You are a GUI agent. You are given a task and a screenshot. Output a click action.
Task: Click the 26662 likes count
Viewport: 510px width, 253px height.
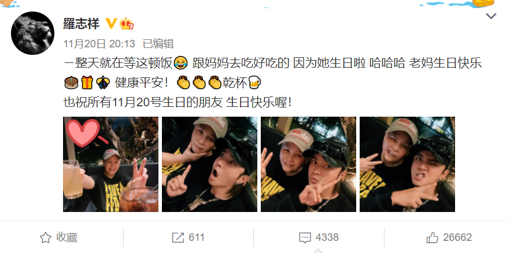pyautogui.click(x=457, y=238)
